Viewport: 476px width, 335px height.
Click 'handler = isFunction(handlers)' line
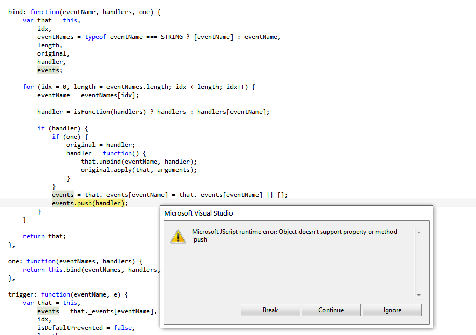153,112
